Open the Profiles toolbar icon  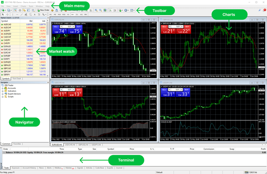(x=9, y=10)
